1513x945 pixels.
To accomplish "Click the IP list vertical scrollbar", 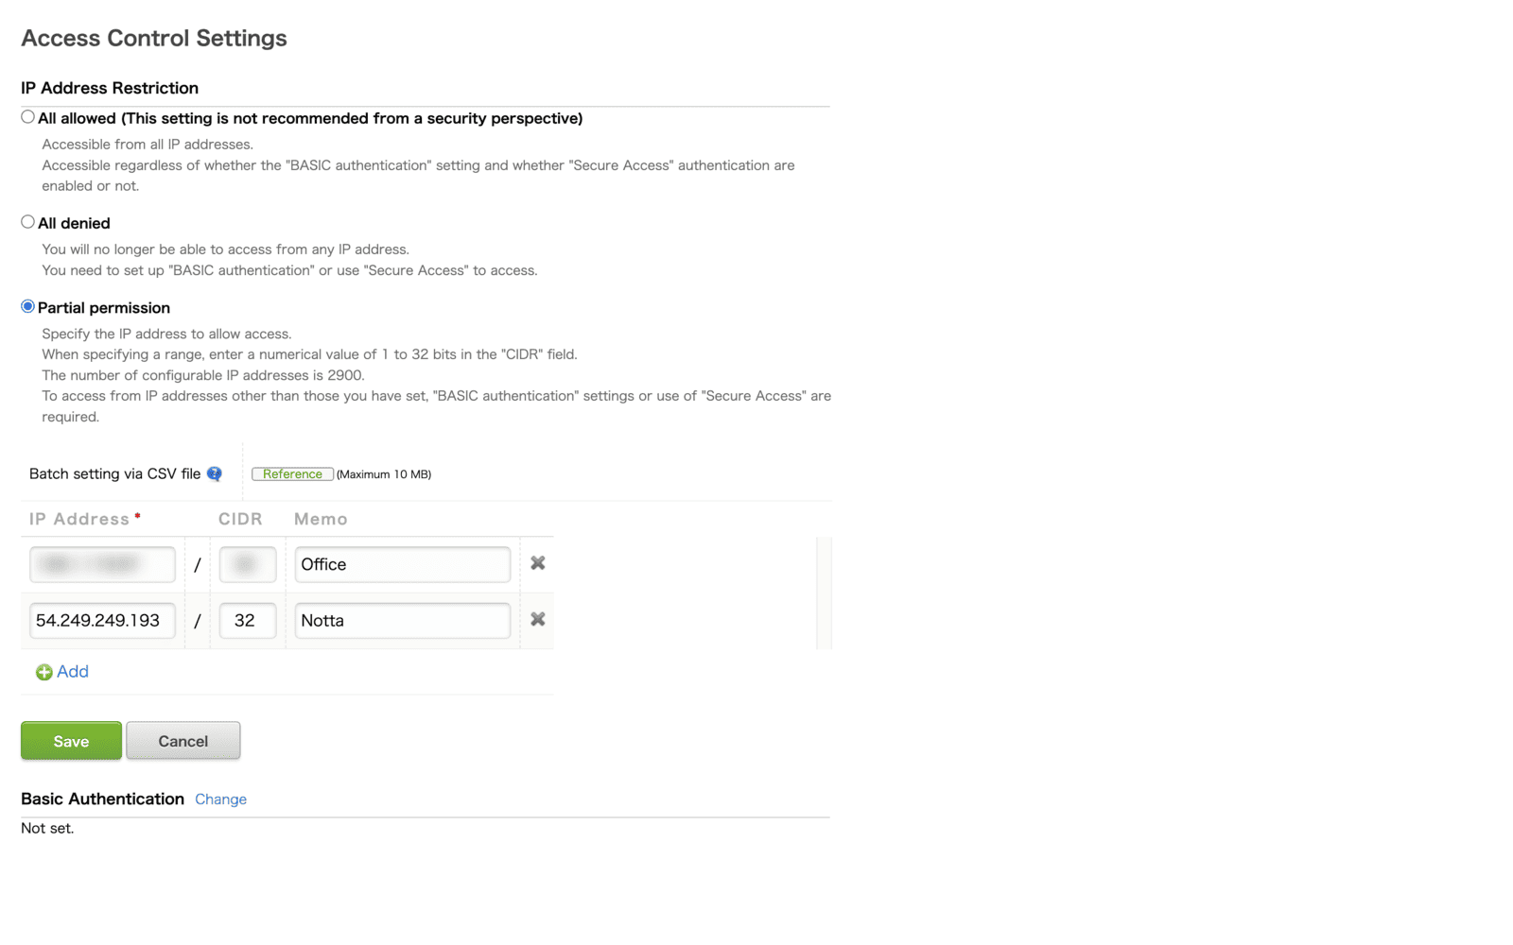I will point(824,593).
